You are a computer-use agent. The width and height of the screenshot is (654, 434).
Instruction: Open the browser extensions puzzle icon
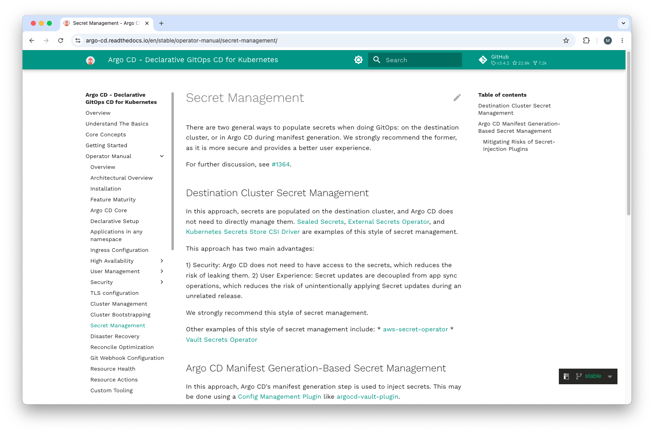click(587, 41)
